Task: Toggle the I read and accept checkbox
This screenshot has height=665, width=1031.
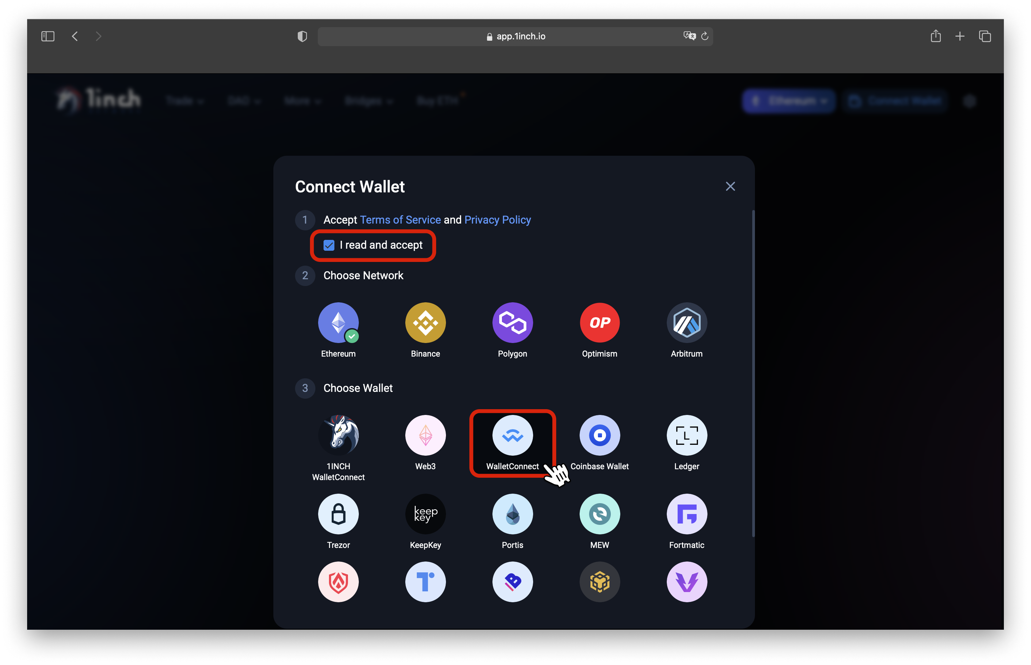Action: click(329, 245)
